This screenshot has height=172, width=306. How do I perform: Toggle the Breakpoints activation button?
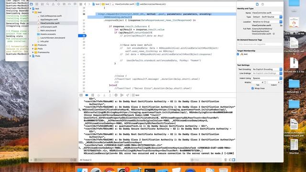click(x=87, y=95)
